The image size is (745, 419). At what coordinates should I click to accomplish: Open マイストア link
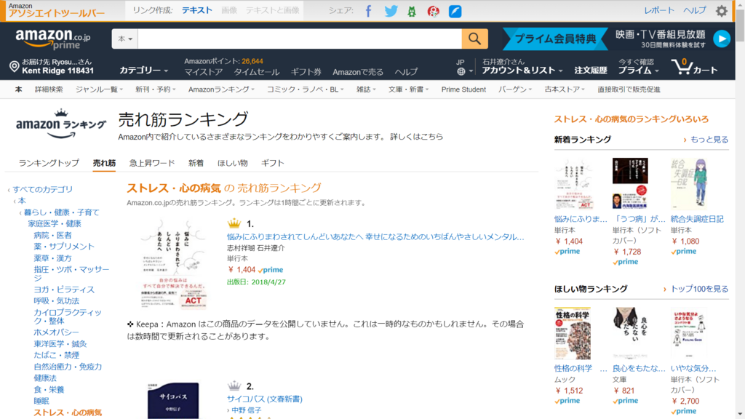click(x=204, y=72)
